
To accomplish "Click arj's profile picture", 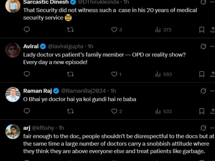I will (13, 132).
